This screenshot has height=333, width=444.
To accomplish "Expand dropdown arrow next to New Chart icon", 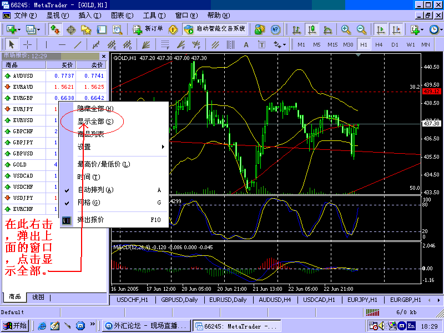I will [19, 29].
